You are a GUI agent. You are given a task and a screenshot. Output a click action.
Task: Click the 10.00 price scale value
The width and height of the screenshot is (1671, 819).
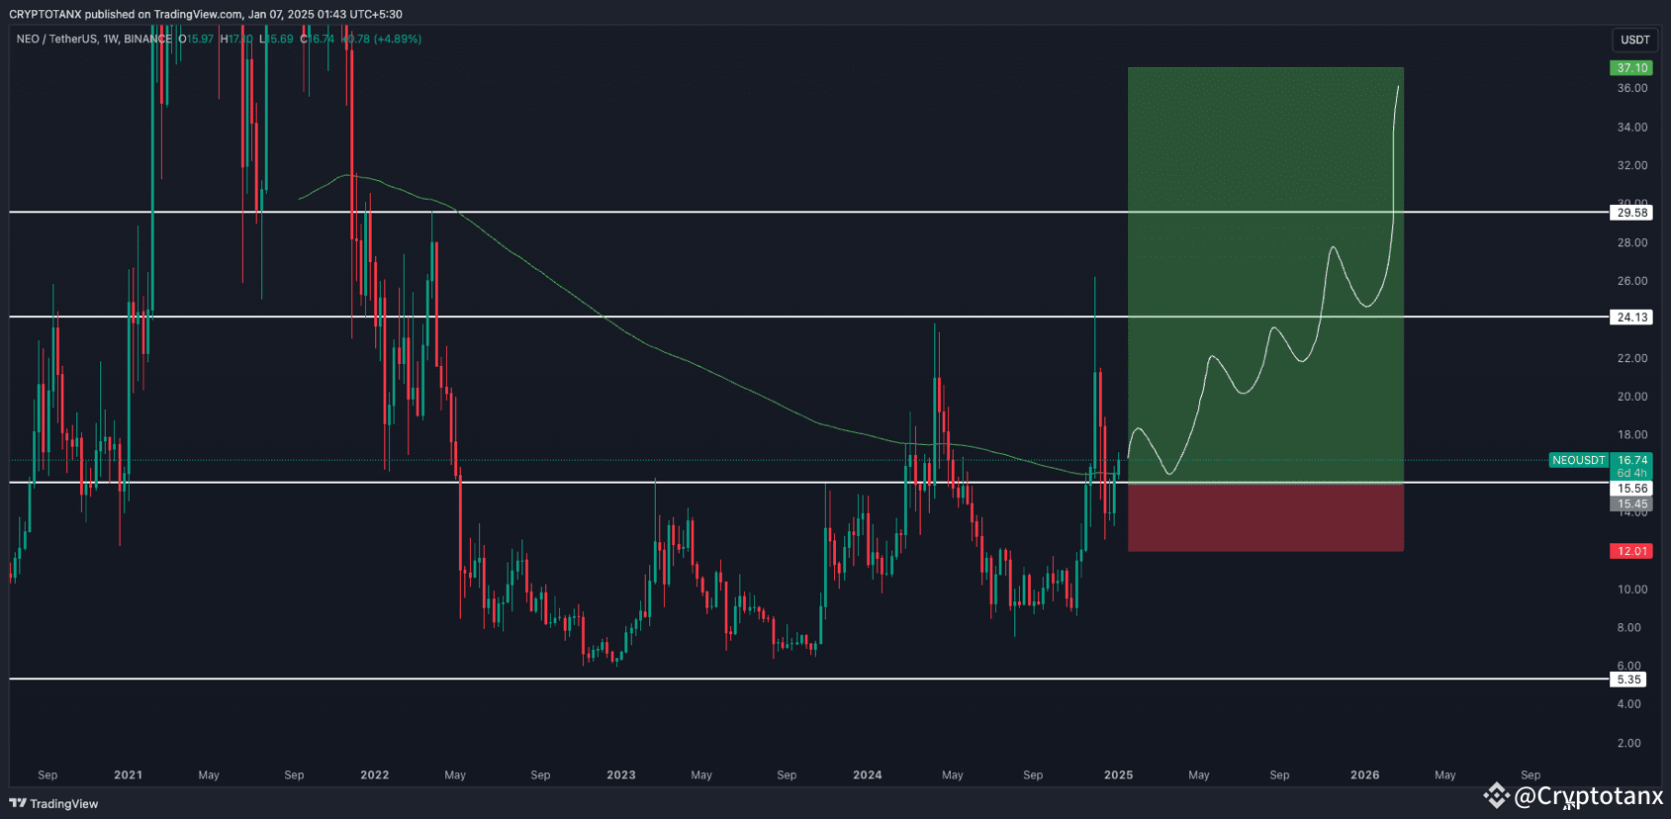pos(1631,590)
